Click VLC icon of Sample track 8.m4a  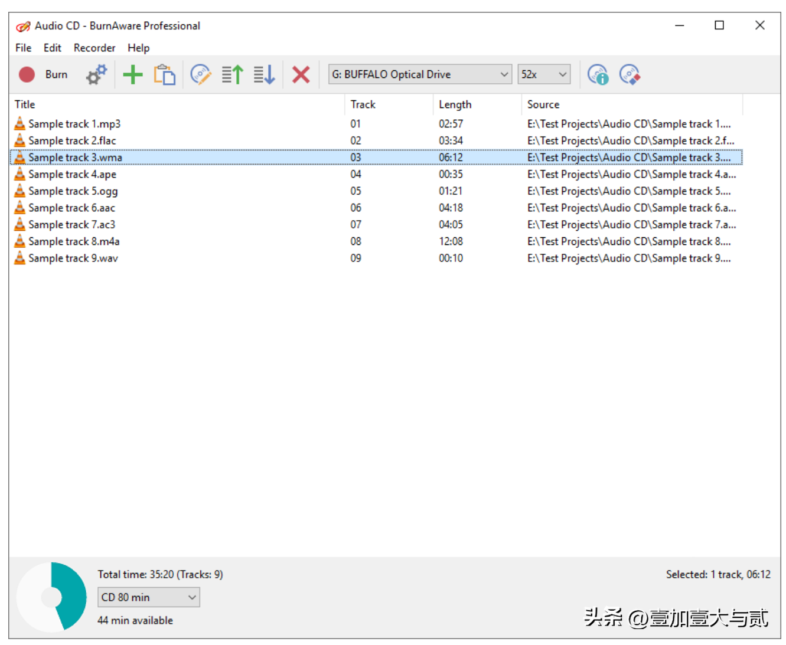click(x=19, y=241)
